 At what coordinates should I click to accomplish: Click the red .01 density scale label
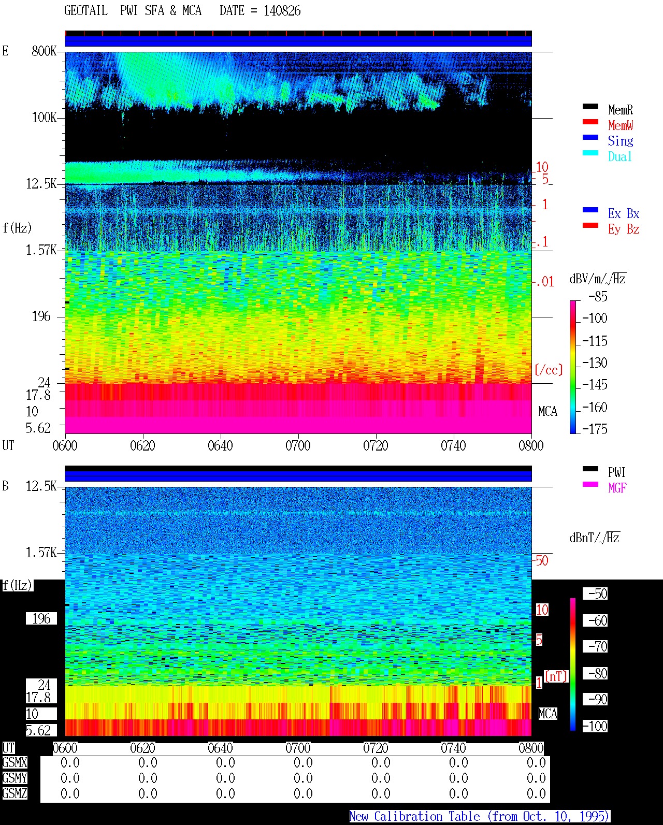pyautogui.click(x=545, y=282)
